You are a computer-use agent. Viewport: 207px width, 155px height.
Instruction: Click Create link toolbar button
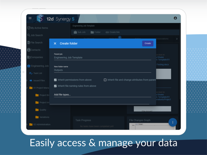pos(112,32)
